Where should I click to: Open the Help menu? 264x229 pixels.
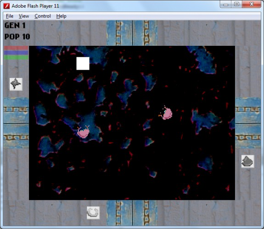click(61, 16)
